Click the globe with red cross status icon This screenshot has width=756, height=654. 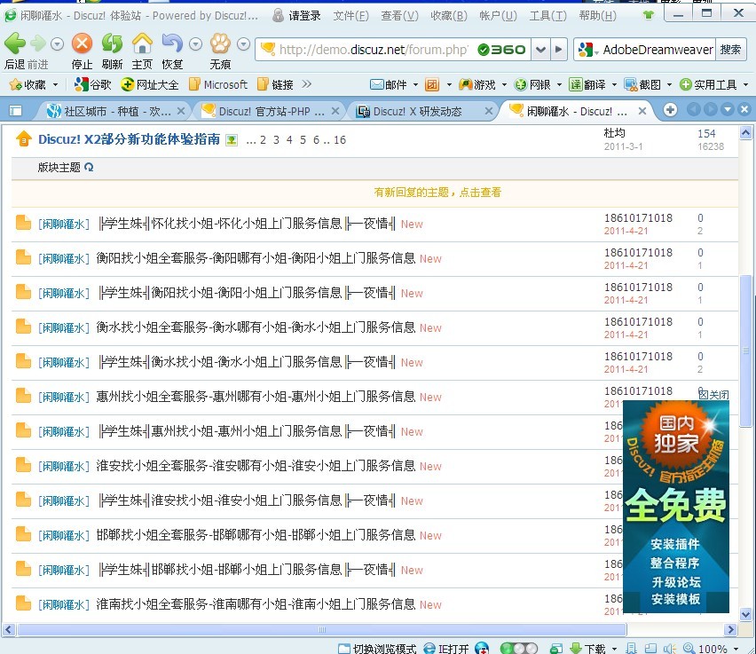click(482, 649)
